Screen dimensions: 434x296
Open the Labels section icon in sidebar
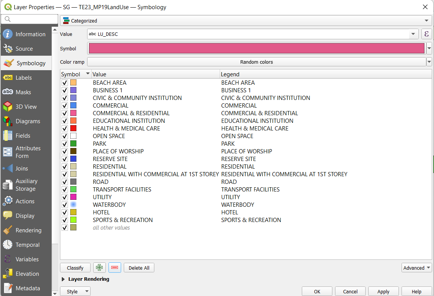coord(8,78)
